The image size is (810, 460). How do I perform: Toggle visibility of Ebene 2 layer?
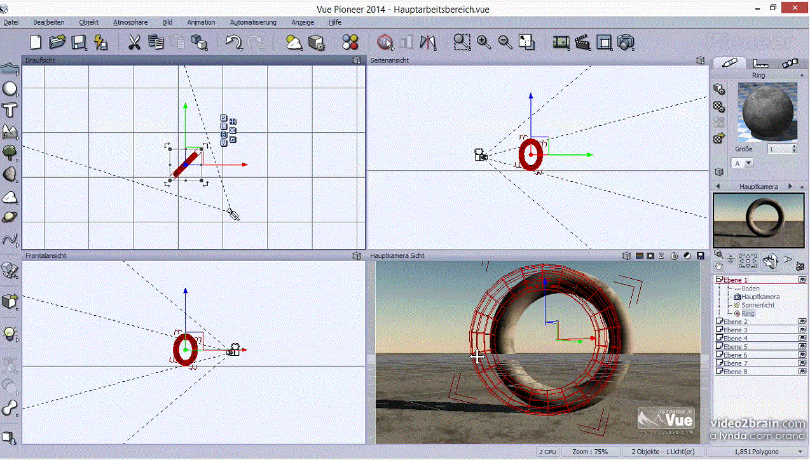(802, 321)
